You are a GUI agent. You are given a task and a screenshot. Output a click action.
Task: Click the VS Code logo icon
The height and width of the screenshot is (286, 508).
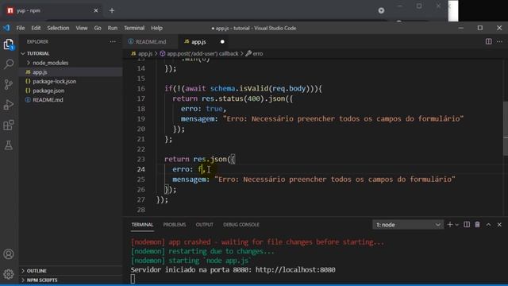(6, 28)
